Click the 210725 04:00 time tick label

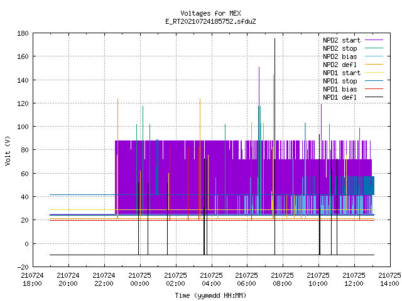(x=211, y=280)
